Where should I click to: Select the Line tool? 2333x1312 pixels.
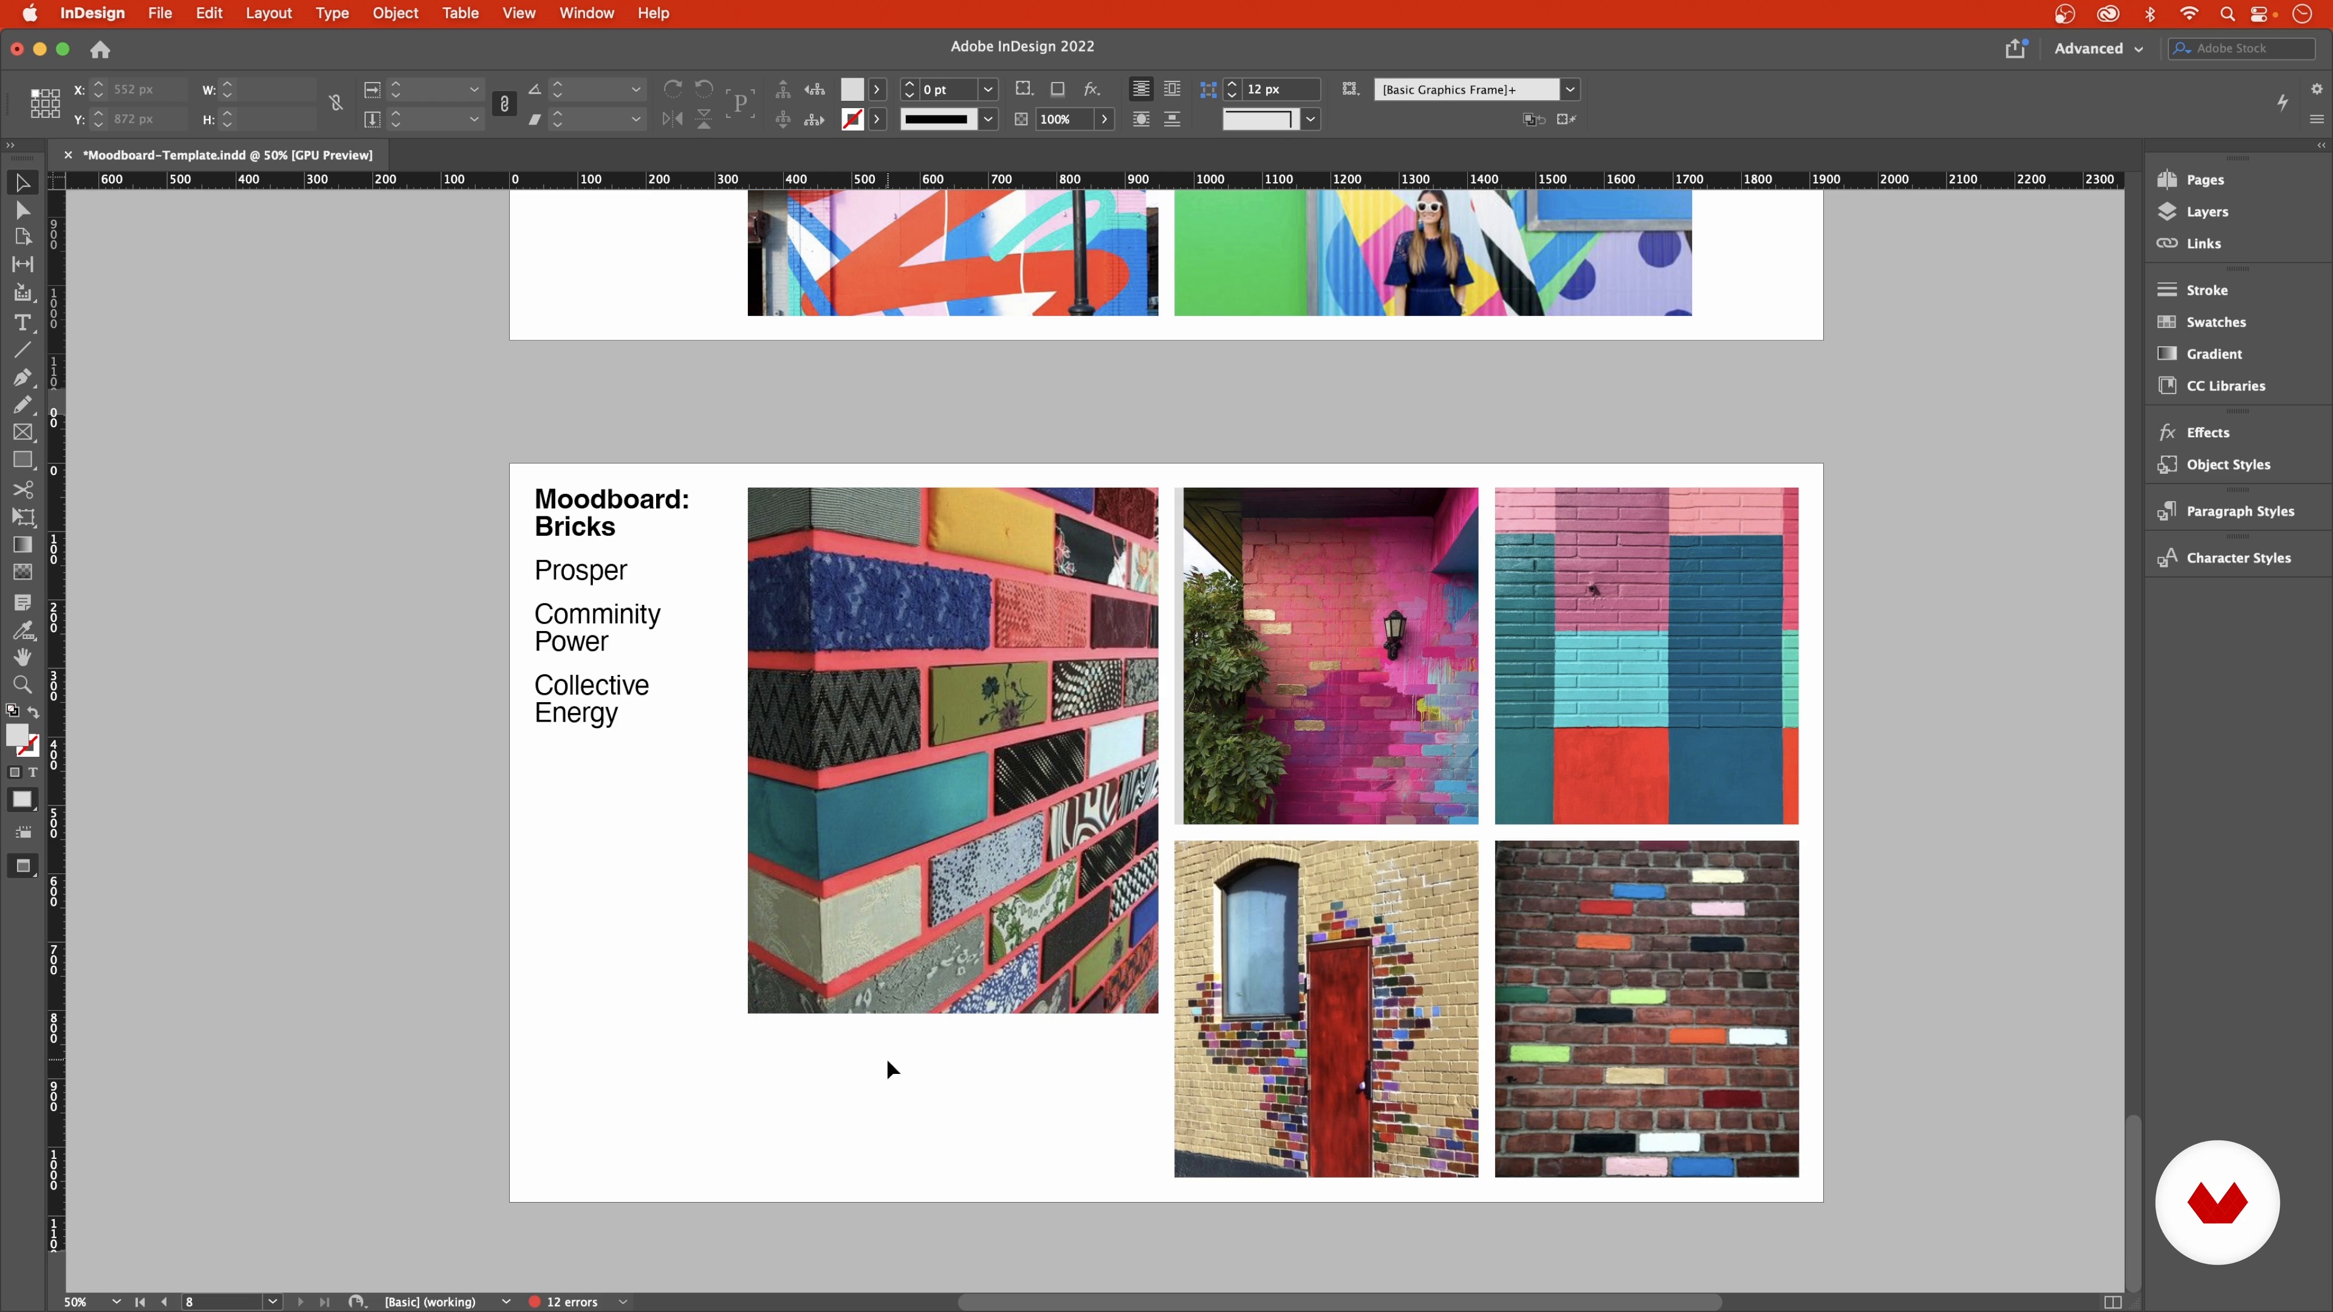click(22, 350)
